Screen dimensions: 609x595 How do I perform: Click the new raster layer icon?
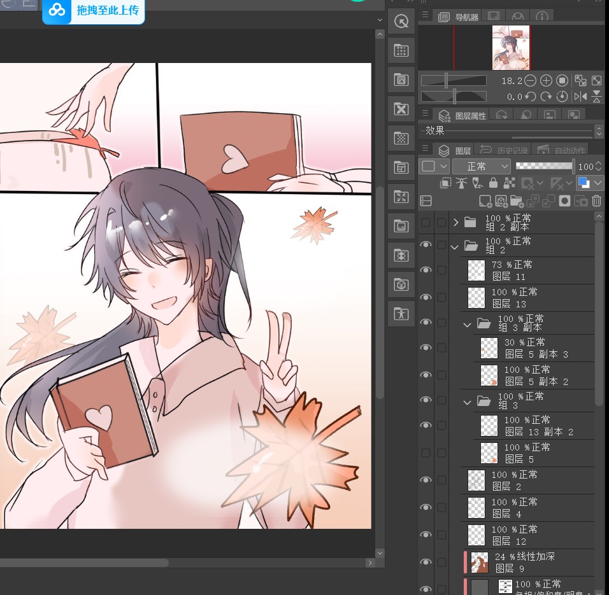coord(485,201)
